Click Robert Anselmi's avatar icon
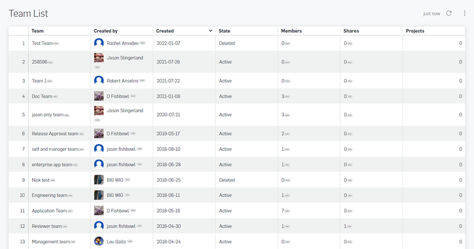 point(99,81)
